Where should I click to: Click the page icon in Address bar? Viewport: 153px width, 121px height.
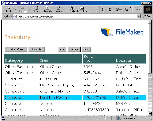(15, 16)
